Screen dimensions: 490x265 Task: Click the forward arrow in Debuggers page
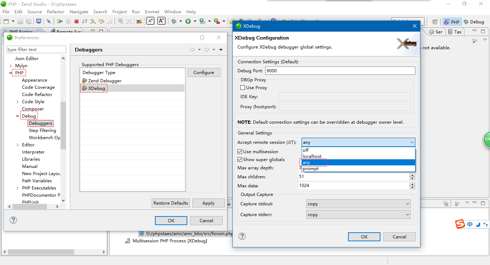(x=207, y=50)
